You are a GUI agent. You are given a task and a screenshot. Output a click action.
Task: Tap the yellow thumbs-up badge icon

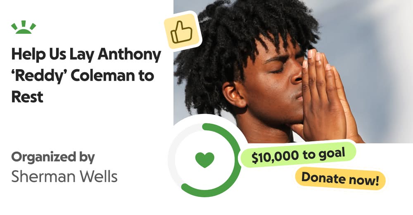tap(182, 31)
